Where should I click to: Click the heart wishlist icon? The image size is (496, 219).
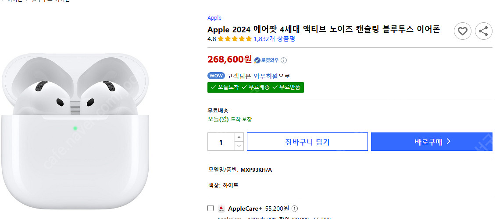point(462,31)
